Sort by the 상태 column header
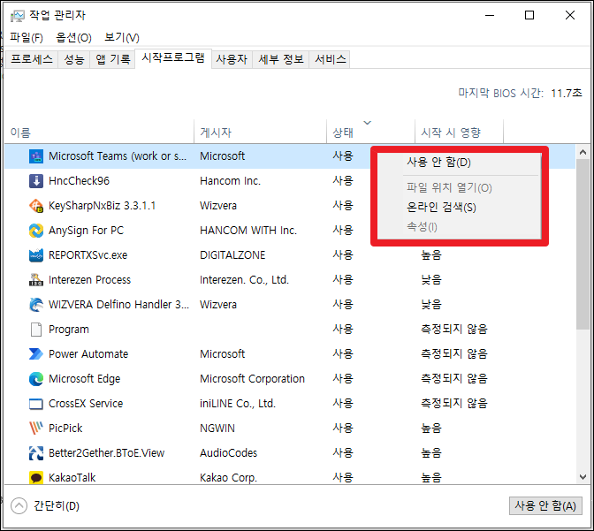This screenshot has width=594, height=531. click(371, 133)
